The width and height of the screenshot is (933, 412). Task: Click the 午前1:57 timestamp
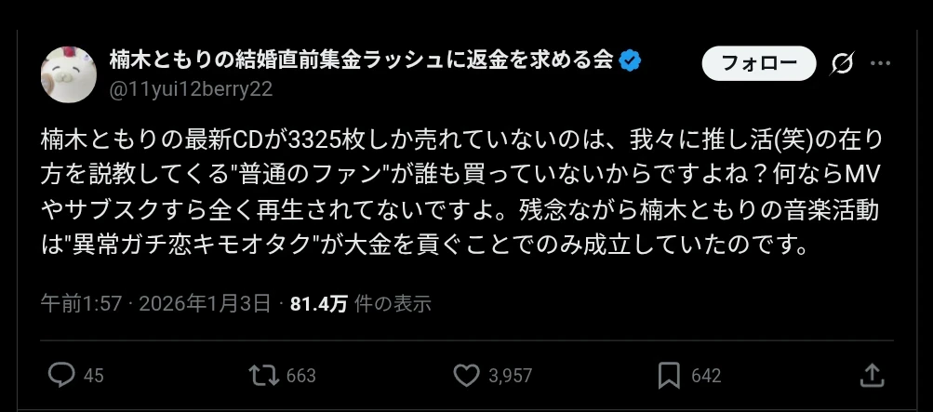81,304
